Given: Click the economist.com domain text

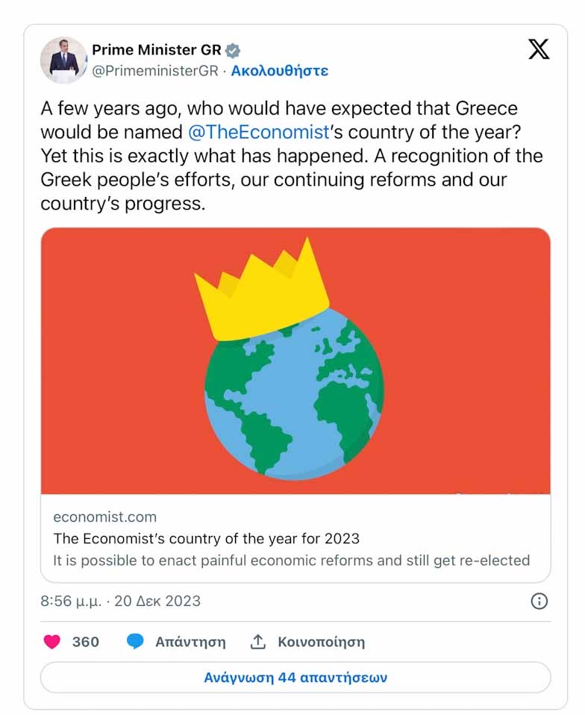Looking at the screenshot, I should (105, 516).
